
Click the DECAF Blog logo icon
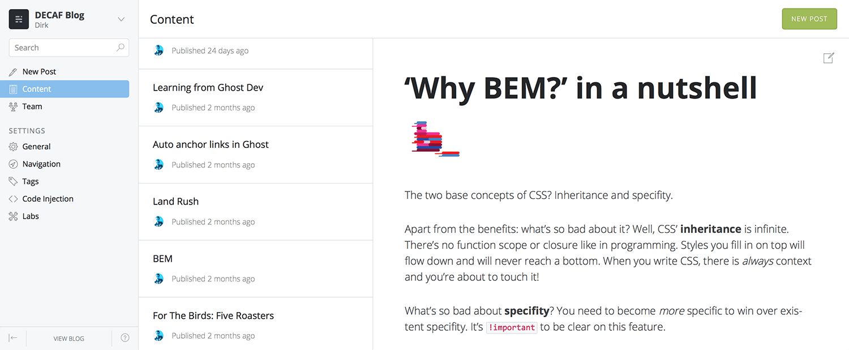(x=19, y=19)
